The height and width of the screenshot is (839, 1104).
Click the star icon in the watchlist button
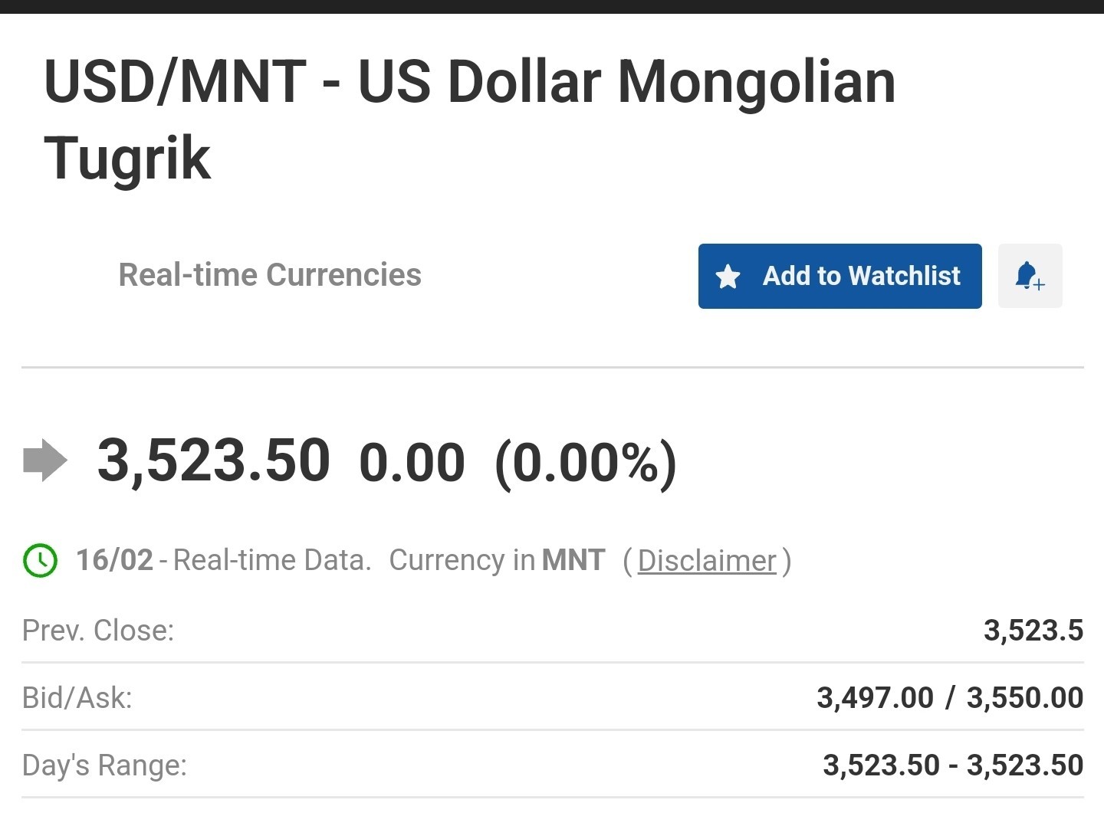click(x=728, y=276)
